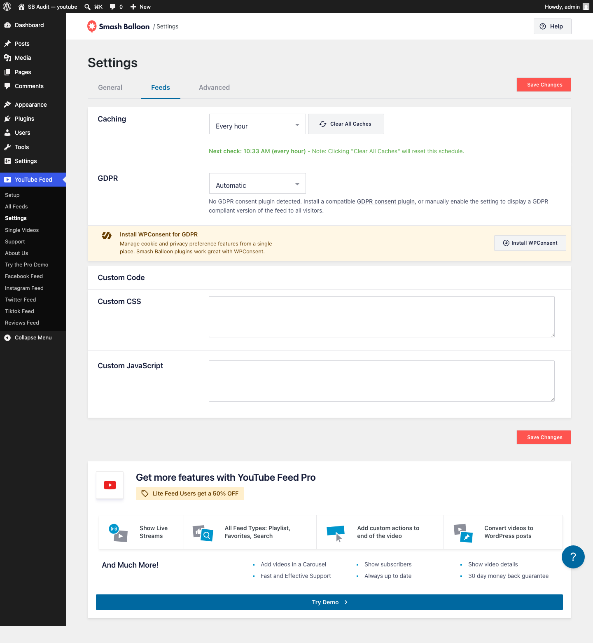Click Howdy, admin account menu

567,7
